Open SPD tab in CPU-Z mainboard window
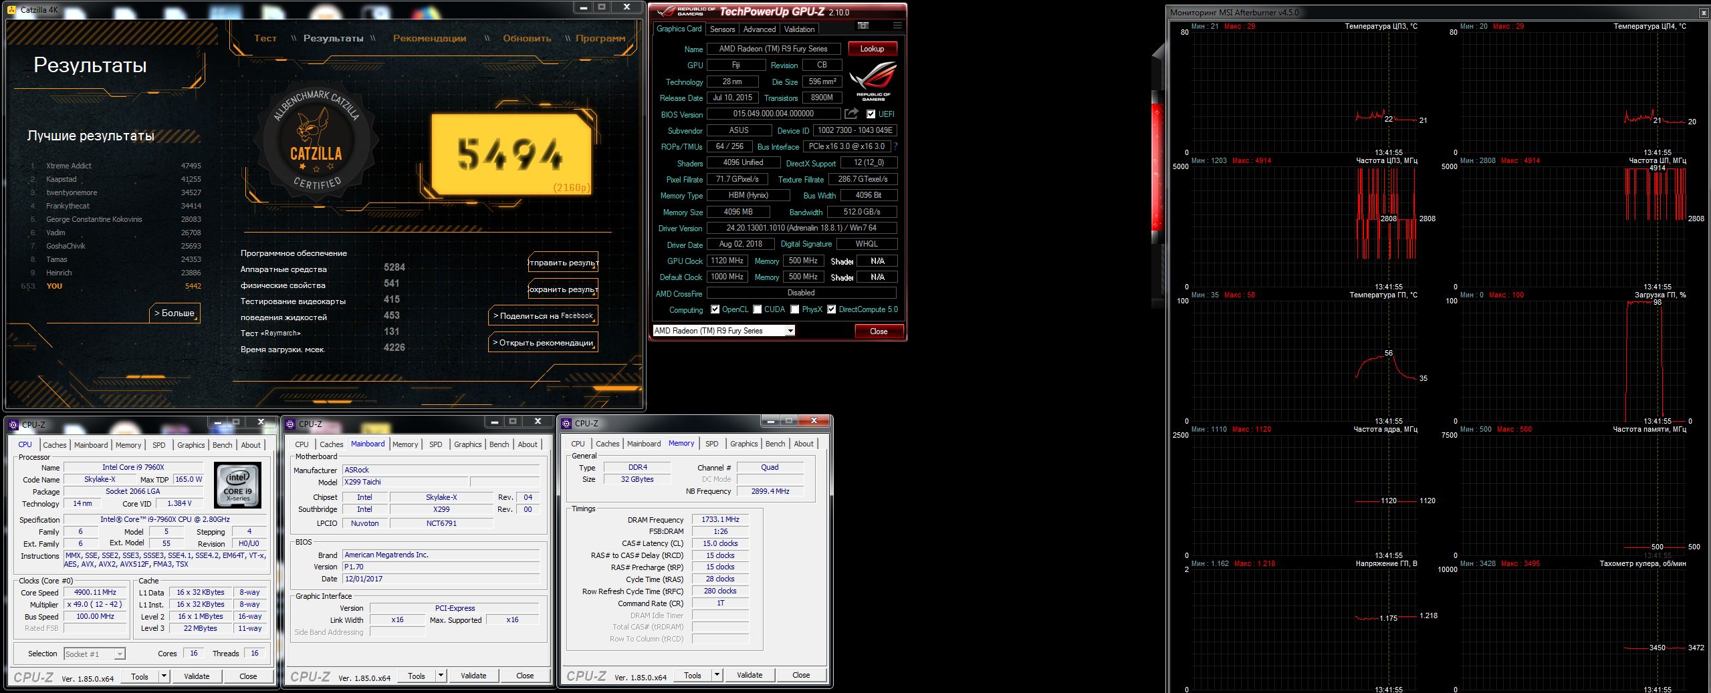The image size is (1711, 693). coord(435,444)
